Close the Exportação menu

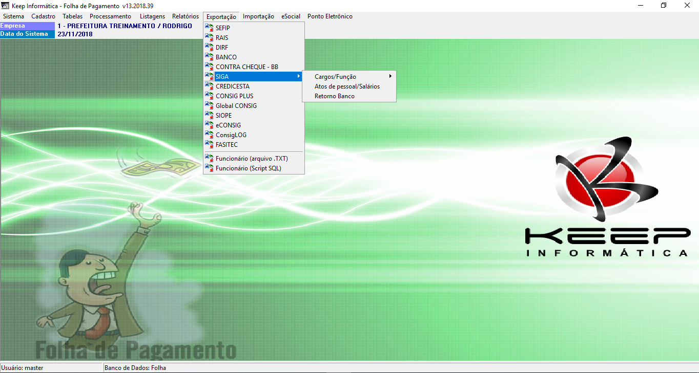pos(221,16)
